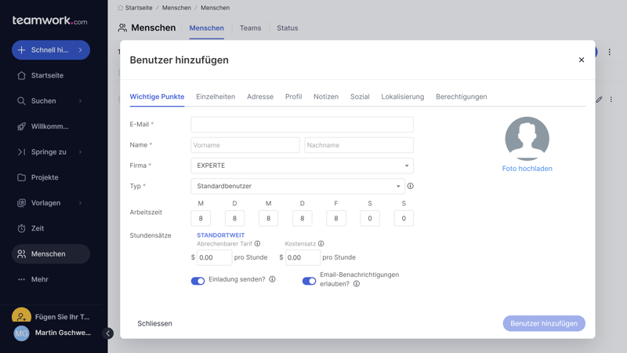Switch to the Einzelheiten tab
Viewport: 627px width, 353px height.
pyautogui.click(x=216, y=96)
